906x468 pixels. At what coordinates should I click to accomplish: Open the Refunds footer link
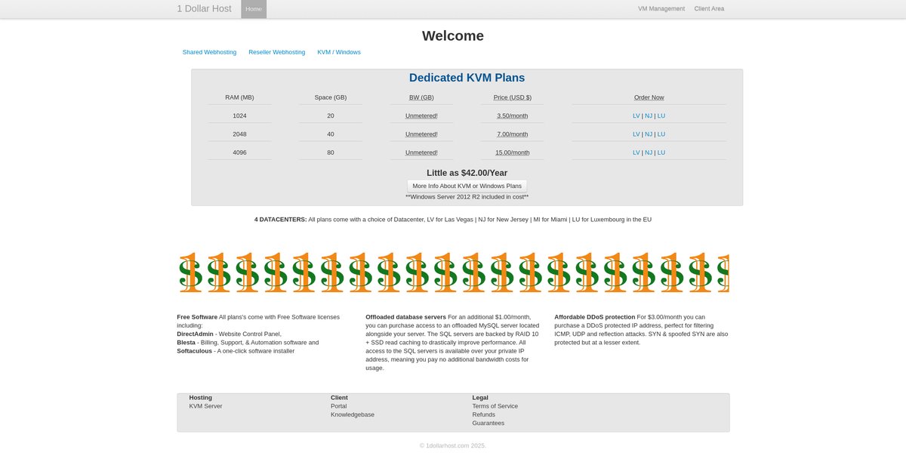(484, 414)
